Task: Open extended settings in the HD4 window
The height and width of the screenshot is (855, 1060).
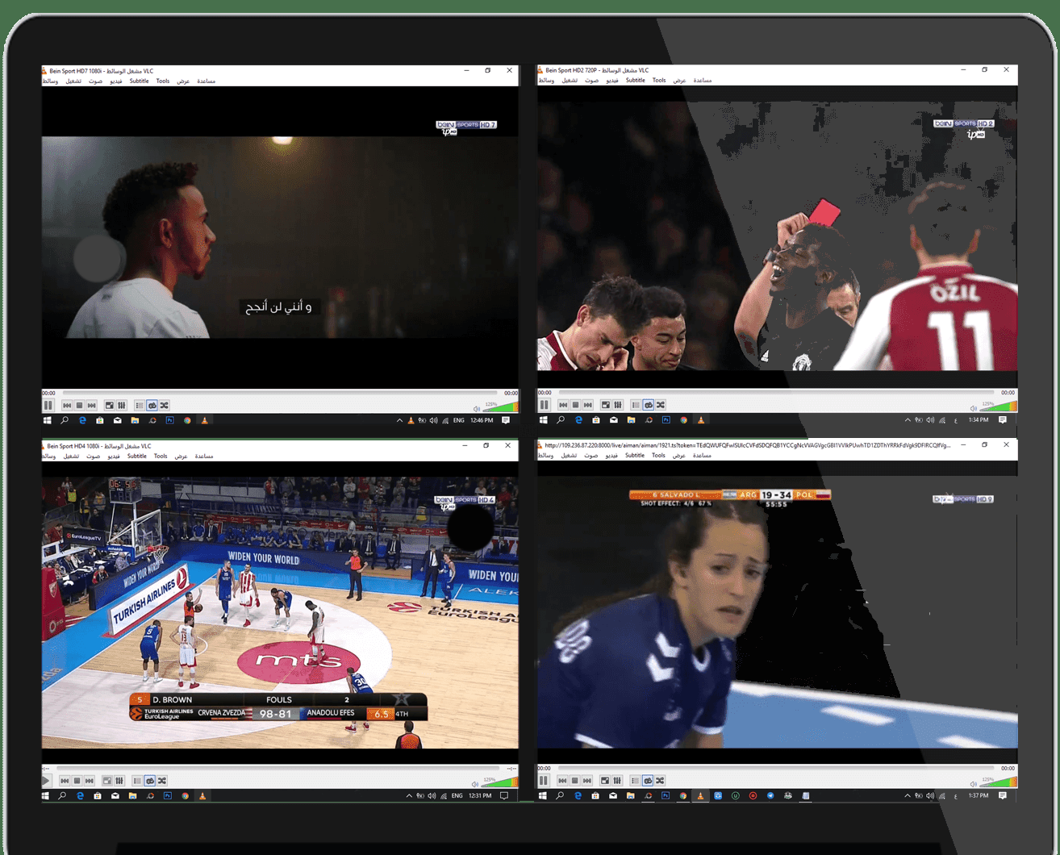Action: [x=119, y=781]
